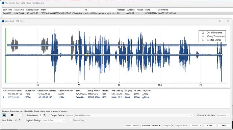Click the Prepare Filter button
Screen dimensions: 233x130
[181, 125]
